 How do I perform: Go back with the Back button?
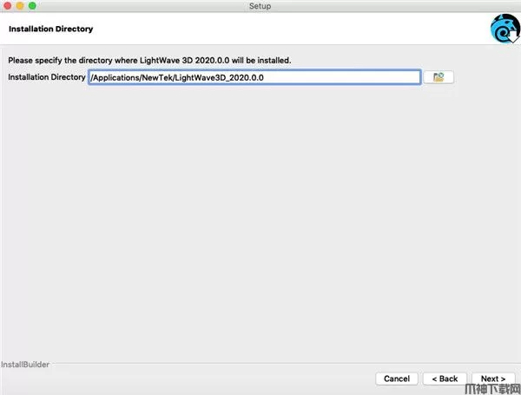click(x=445, y=379)
